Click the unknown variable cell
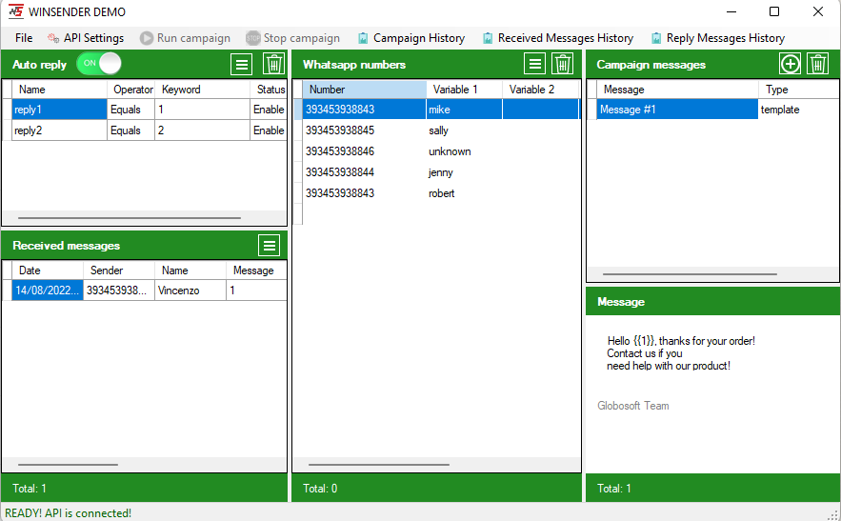 point(465,151)
